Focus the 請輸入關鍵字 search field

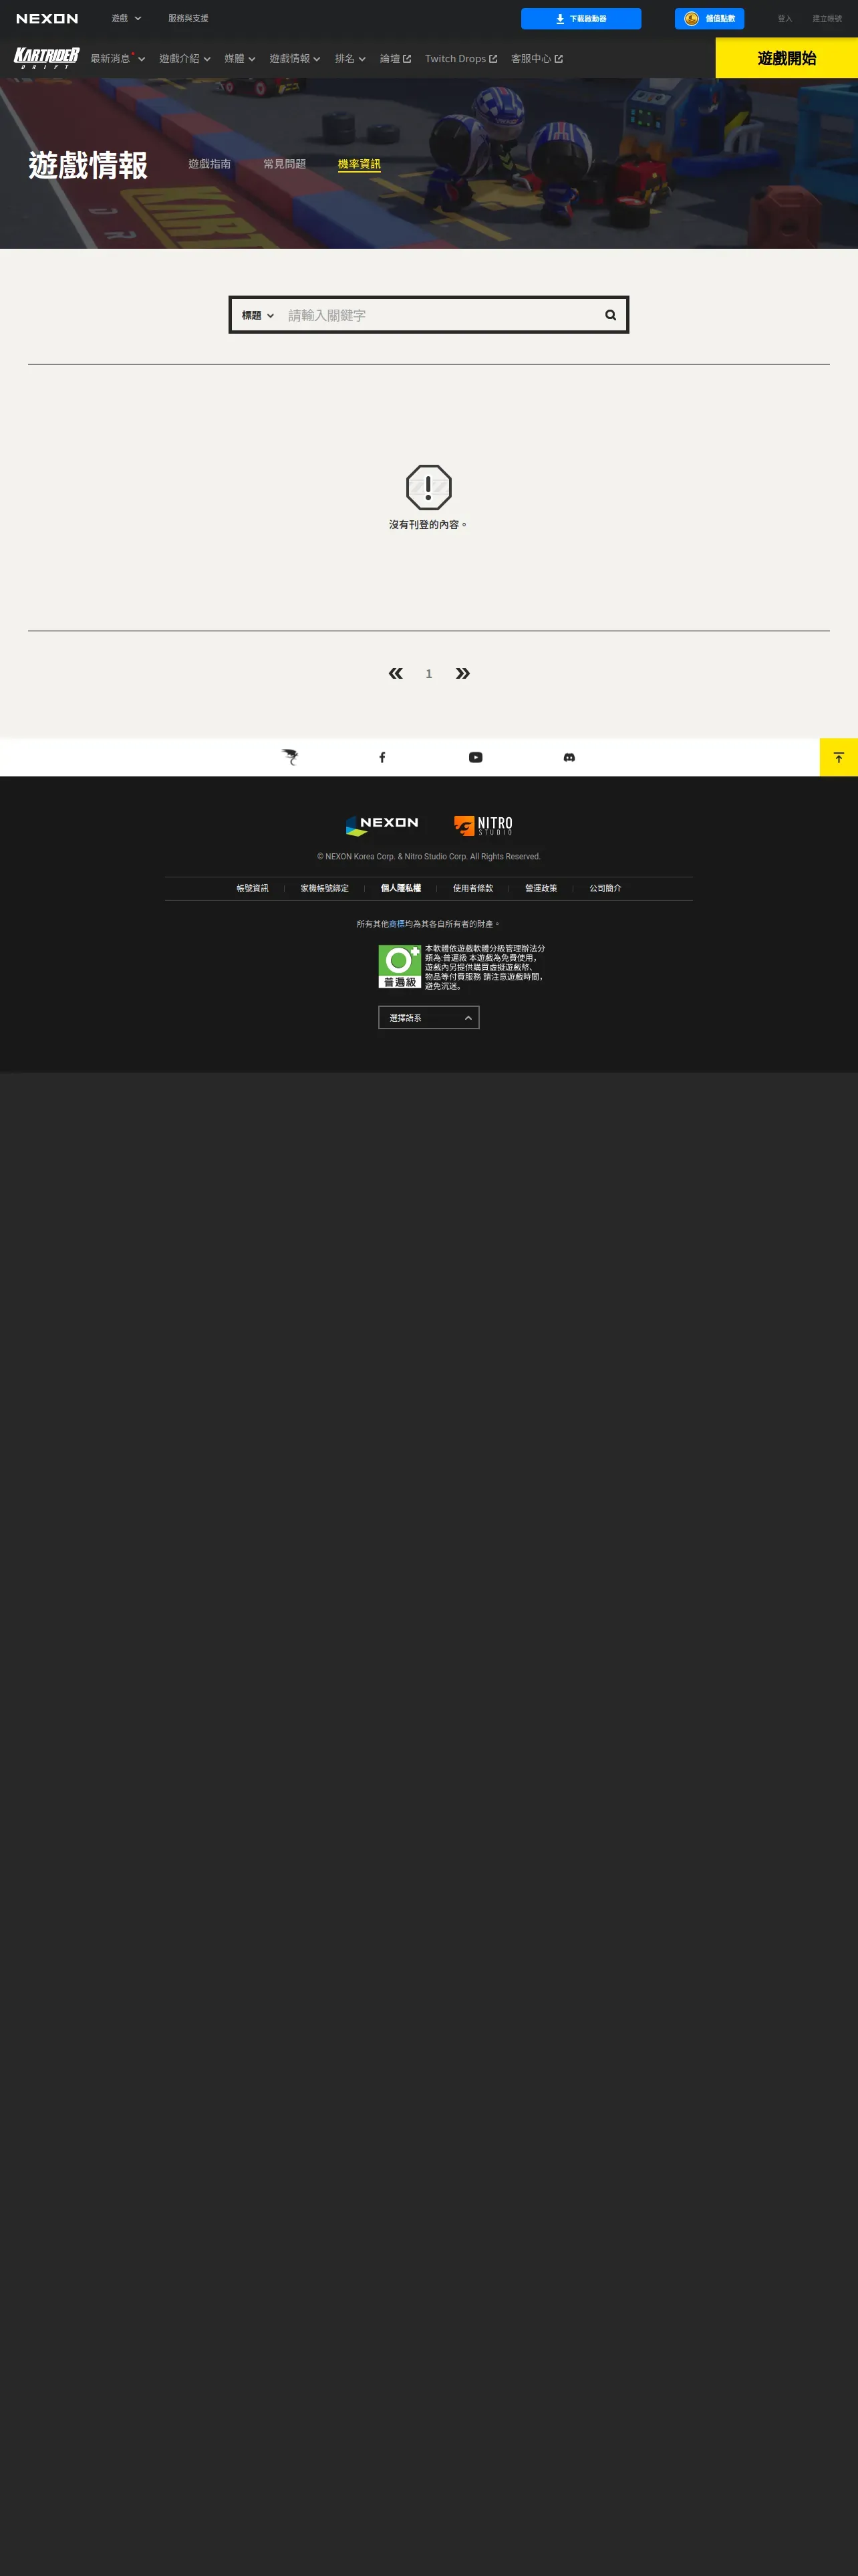point(440,315)
